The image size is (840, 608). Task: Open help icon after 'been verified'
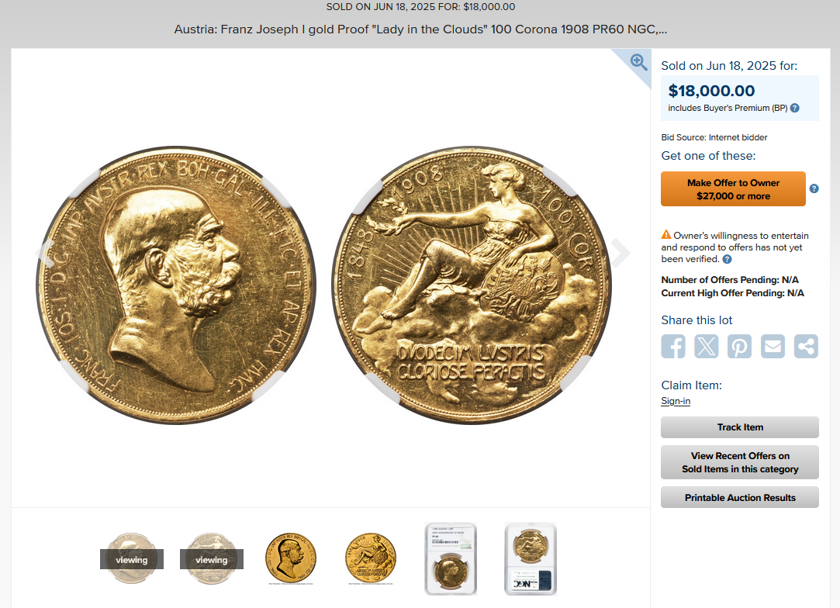(727, 259)
